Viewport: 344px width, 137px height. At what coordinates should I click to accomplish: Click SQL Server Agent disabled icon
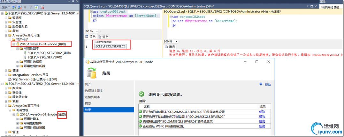pyautogui.click(x=10, y=79)
